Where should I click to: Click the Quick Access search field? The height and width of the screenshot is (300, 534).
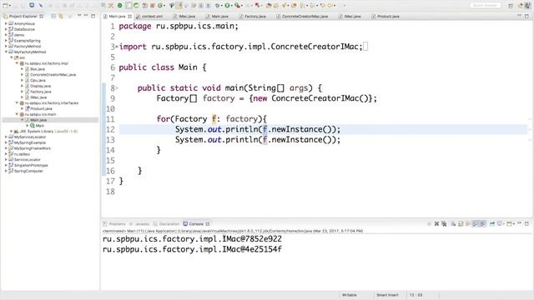point(486,5)
